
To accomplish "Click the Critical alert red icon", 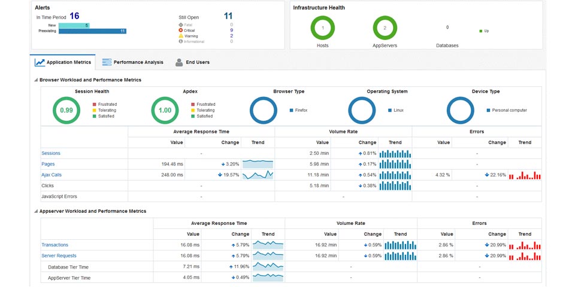I will point(180,30).
